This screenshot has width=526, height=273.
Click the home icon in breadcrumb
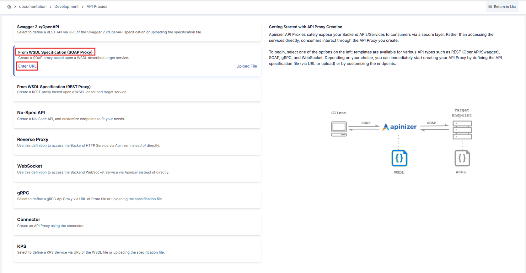pyautogui.click(x=9, y=7)
